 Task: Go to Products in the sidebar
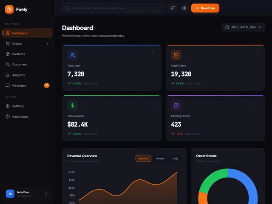[x=28, y=54]
